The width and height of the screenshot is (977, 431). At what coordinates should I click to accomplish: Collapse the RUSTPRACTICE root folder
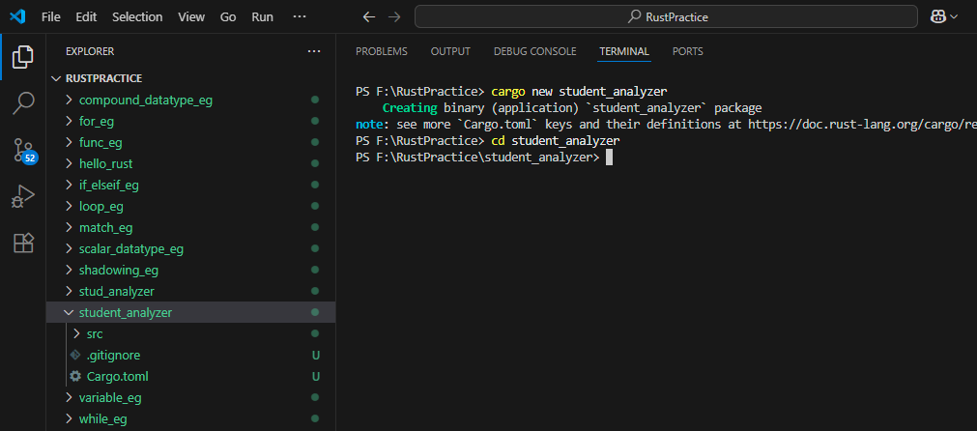[x=190, y=78]
